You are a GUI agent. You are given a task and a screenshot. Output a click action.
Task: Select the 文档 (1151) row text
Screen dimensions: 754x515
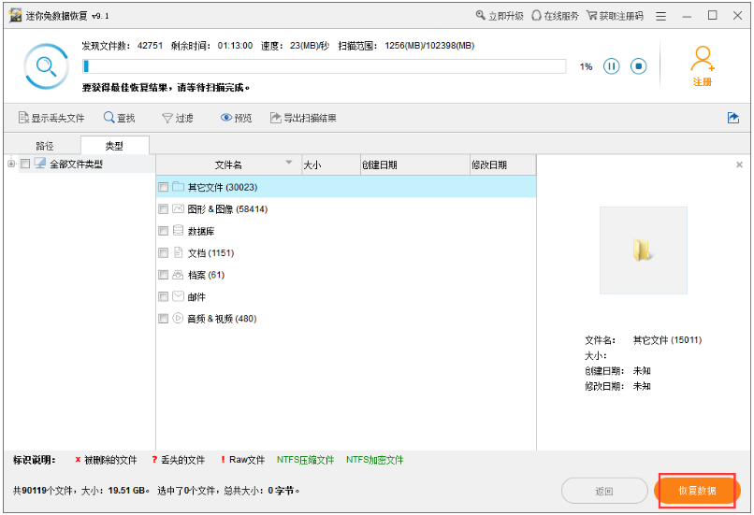click(210, 253)
